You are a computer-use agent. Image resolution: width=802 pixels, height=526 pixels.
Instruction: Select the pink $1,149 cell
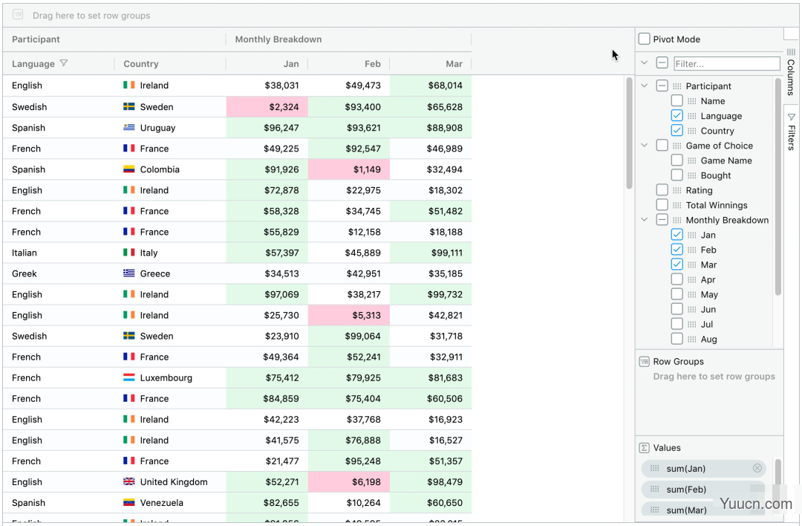tap(349, 169)
